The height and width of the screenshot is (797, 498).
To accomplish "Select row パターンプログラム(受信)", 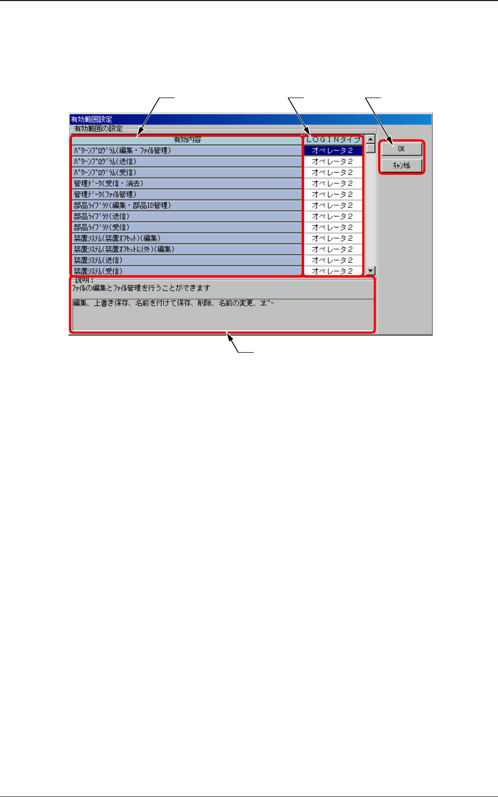I will 187,173.
